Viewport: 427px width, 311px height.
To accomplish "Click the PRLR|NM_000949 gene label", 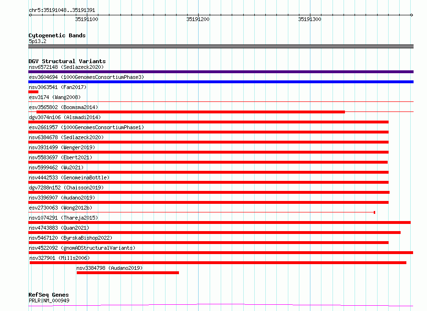I will [x=49, y=300].
